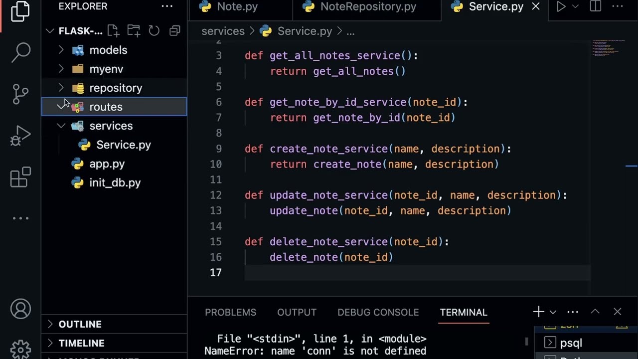Select the routes folder row

(114, 107)
